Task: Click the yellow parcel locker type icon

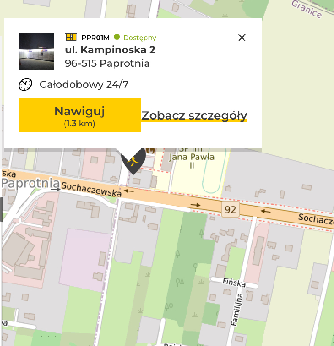Action: pos(71,37)
